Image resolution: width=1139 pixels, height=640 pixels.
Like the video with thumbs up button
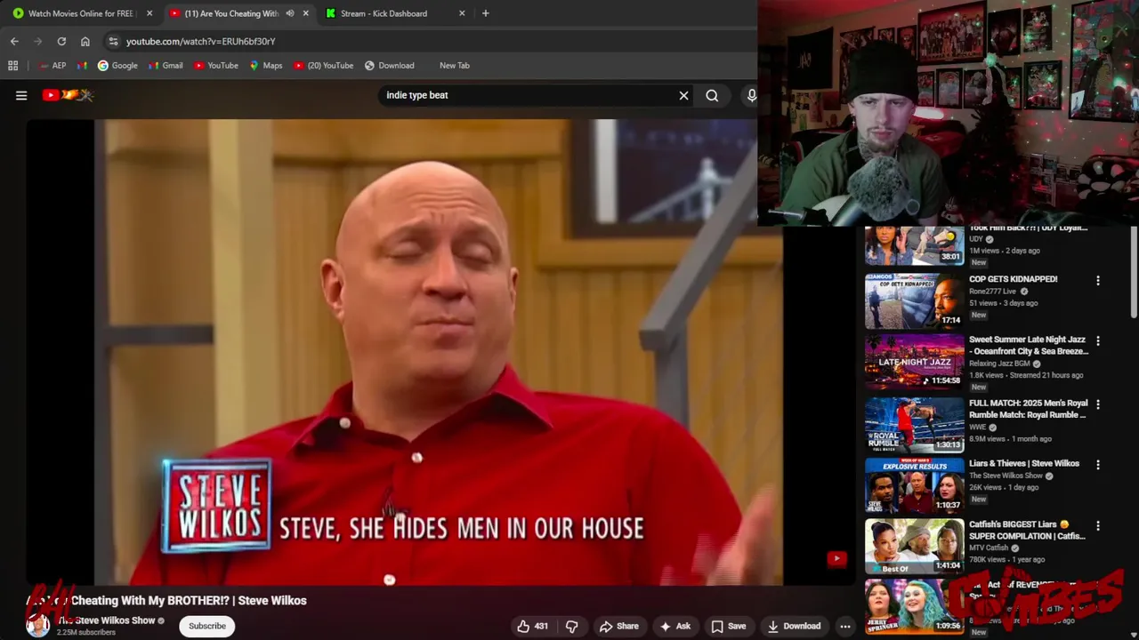[532, 626]
